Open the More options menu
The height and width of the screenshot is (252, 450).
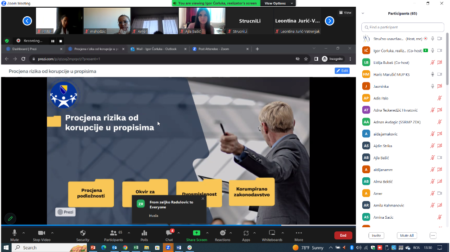[299, 235]
